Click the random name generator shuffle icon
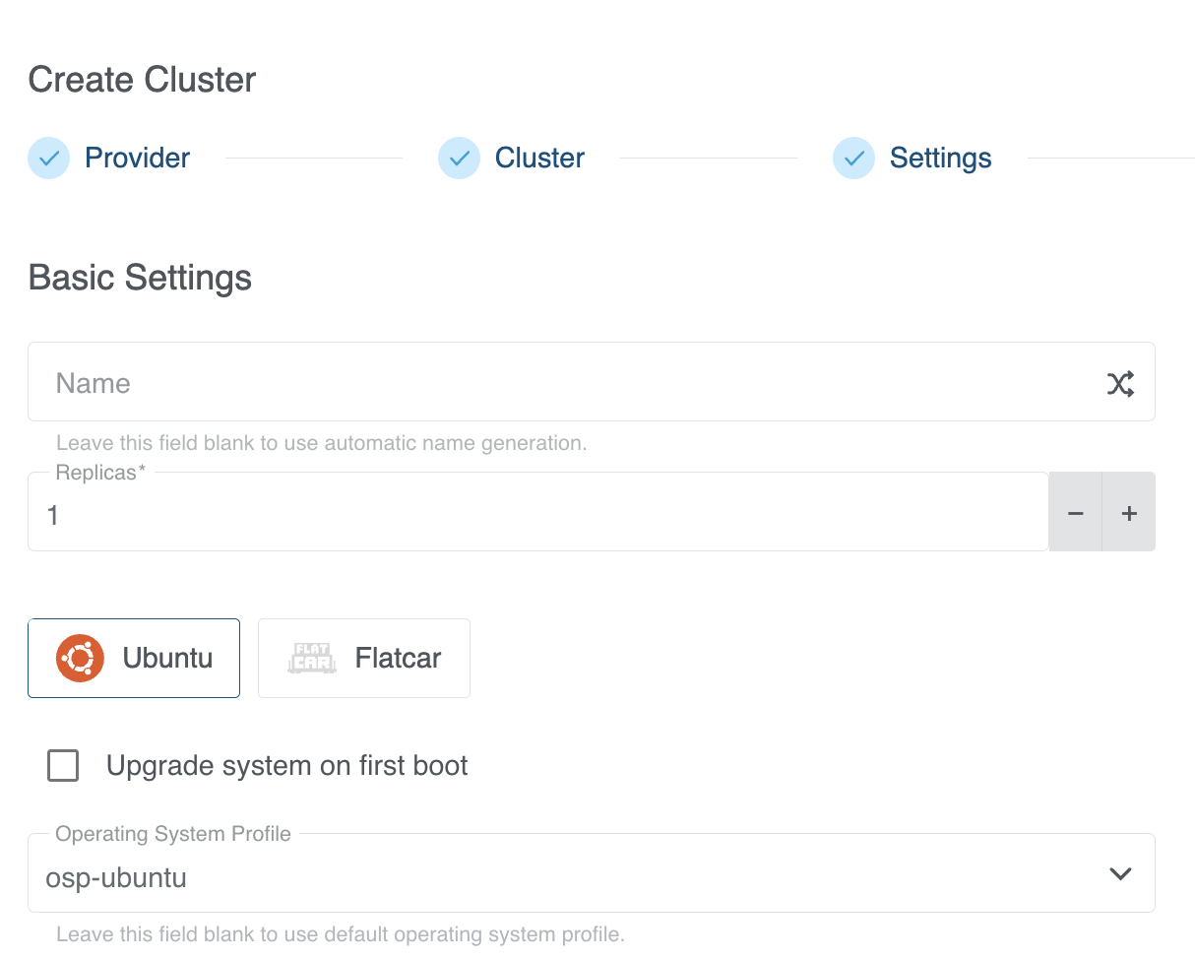The image size is (1195, 959). coord(1120,383)
